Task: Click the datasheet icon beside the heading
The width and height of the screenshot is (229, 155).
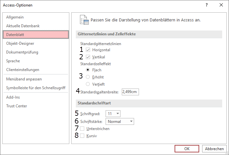Action: [x=84, y=20]
